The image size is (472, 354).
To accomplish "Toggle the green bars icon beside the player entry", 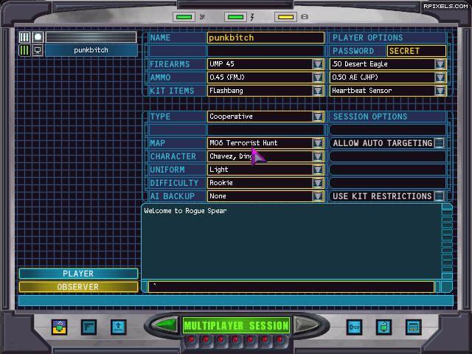I will click(24, 50).
